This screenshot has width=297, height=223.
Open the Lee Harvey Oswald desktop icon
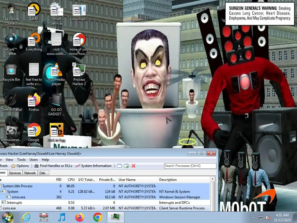coord(11,14)
